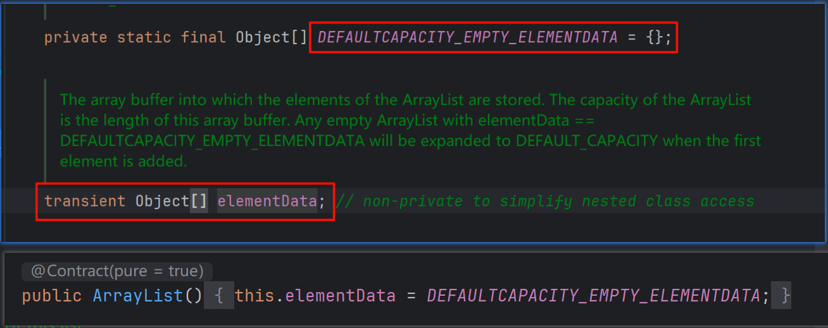Click the elementData field name in transient declaration
The height and width of the screenshot is (328, 828).
click(267, 202)
